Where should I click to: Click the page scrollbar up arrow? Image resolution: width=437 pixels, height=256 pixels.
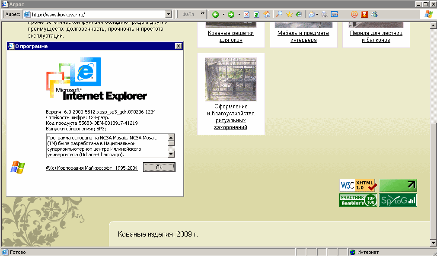tap(433, 26)
